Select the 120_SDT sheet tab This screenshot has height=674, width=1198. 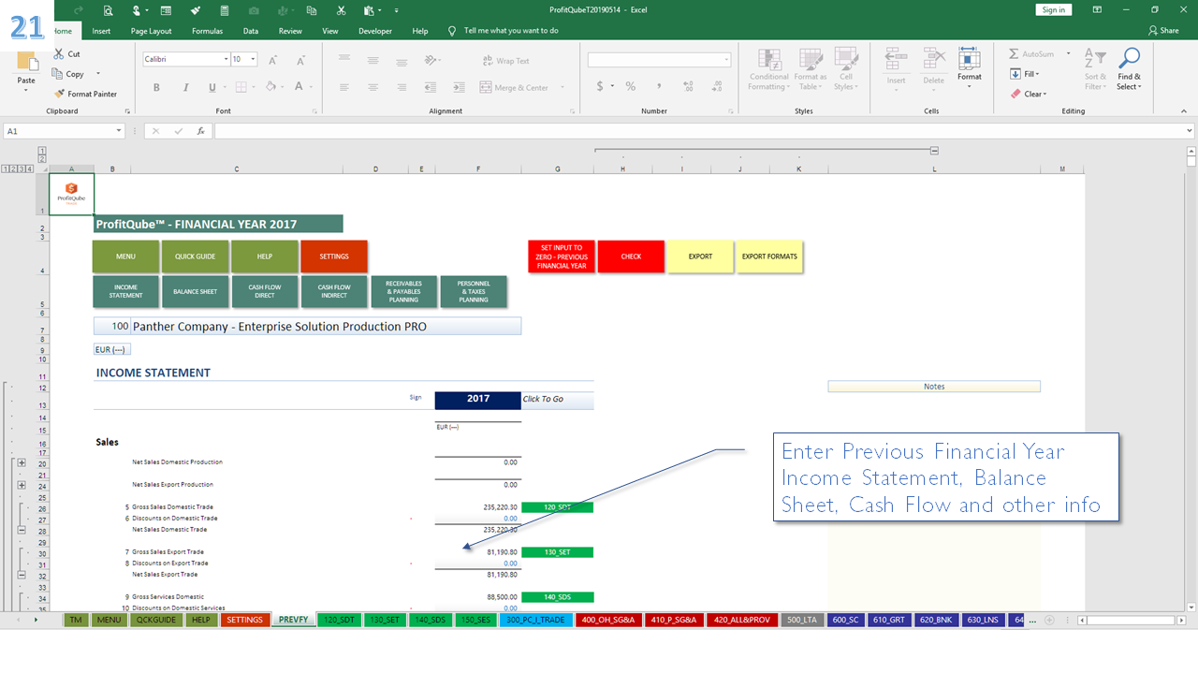[338, 620]
